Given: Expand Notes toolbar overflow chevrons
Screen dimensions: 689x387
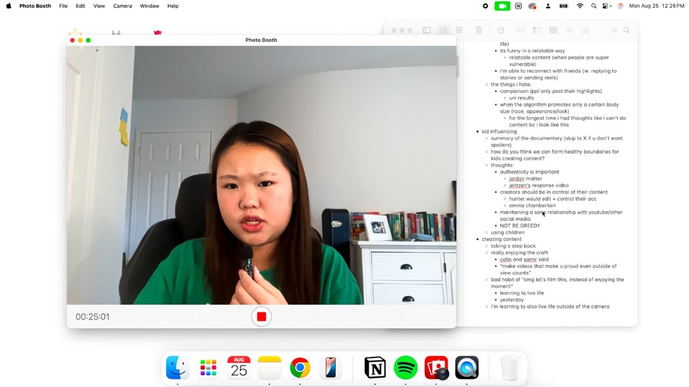Looking at the screenshot, I should 614,31.
